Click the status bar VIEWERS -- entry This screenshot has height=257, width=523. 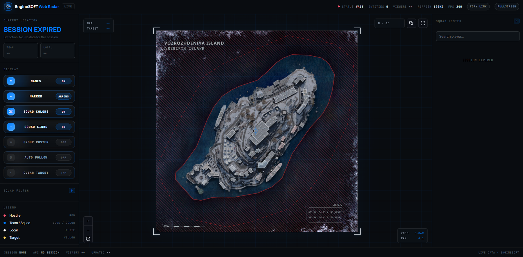[x=76, y=253]
